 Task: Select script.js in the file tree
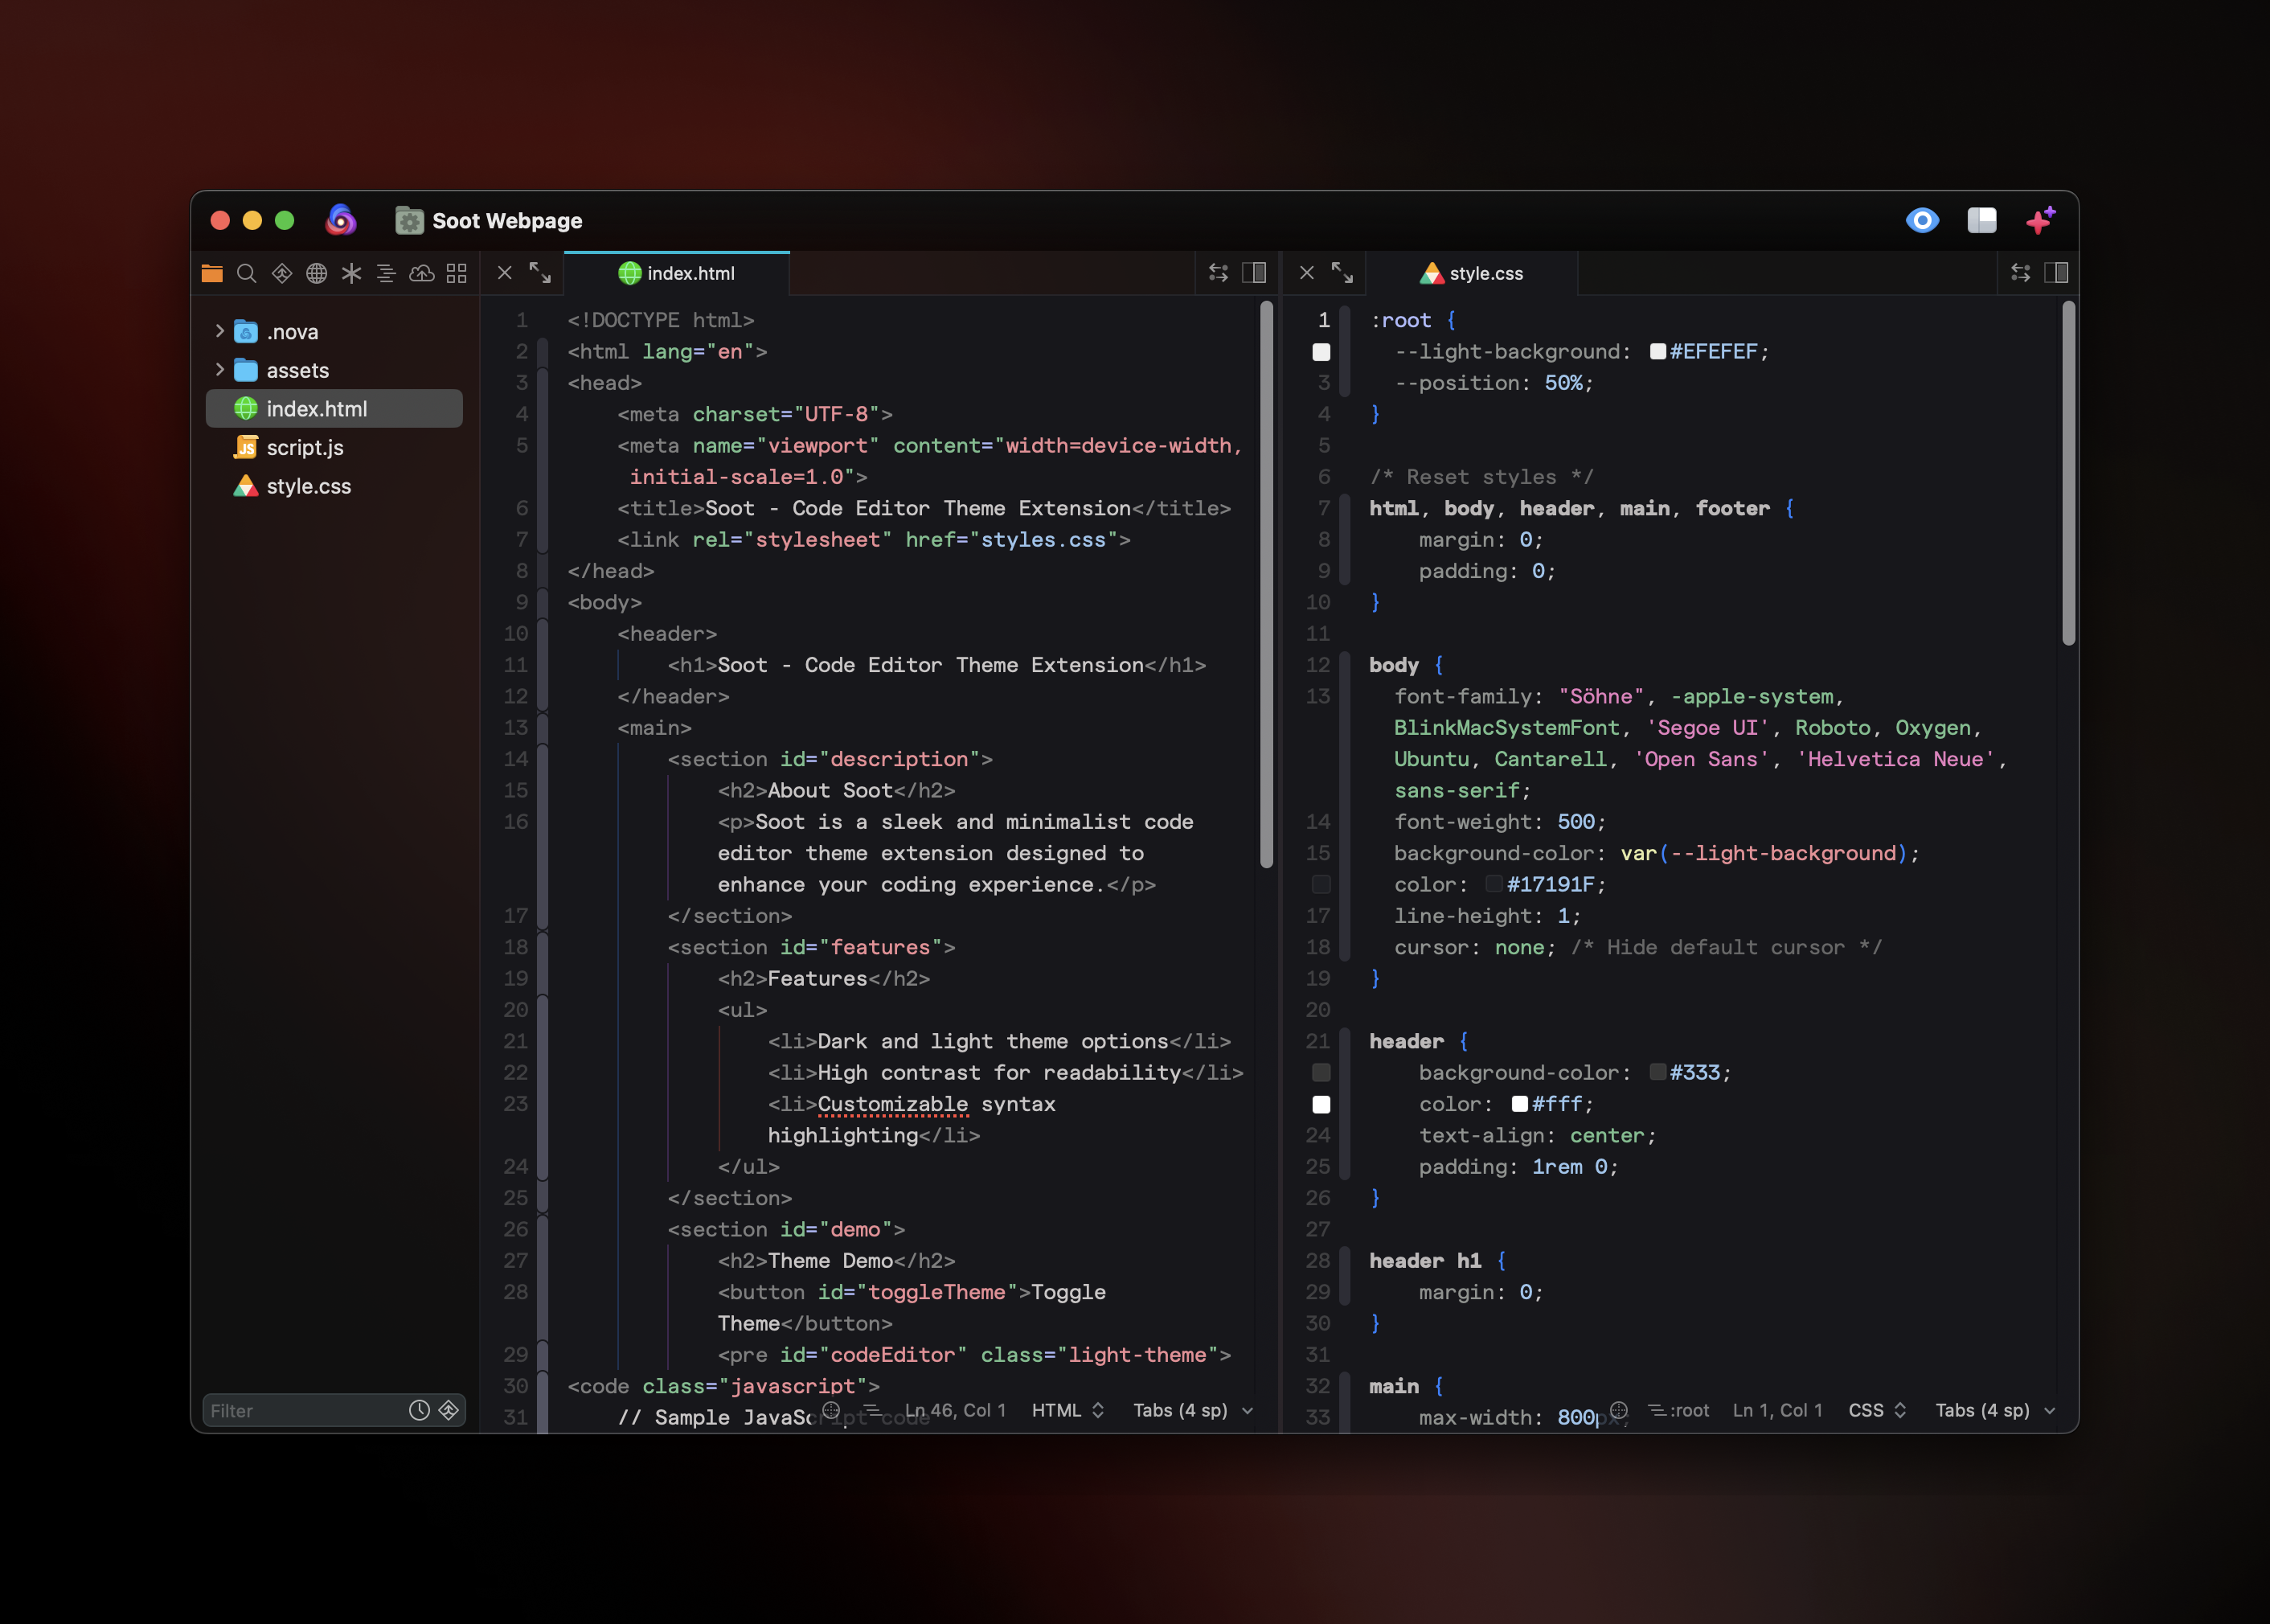(x=334, y=447)
